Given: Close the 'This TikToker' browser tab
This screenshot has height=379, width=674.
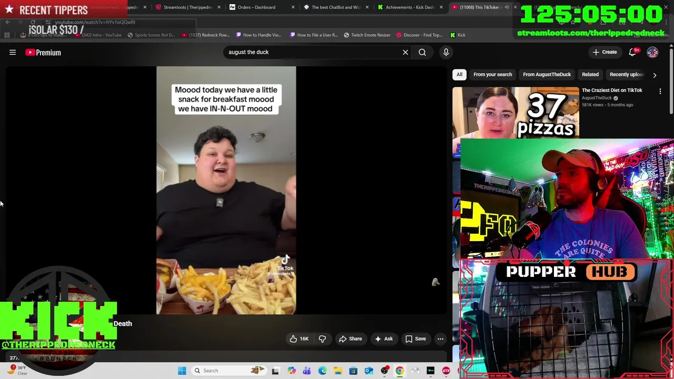Looking at the screenshot, I should [515, 7].
